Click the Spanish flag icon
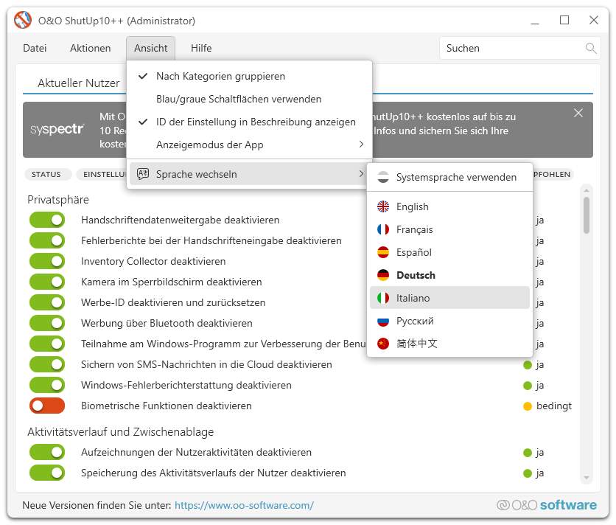 [x=382, y=252]
